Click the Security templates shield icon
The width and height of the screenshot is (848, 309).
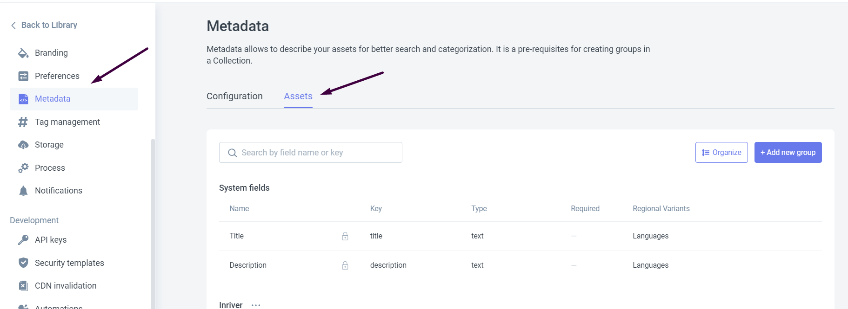[23, 263]
